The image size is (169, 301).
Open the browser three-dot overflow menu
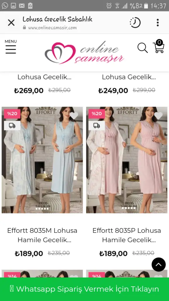(158, 22)
